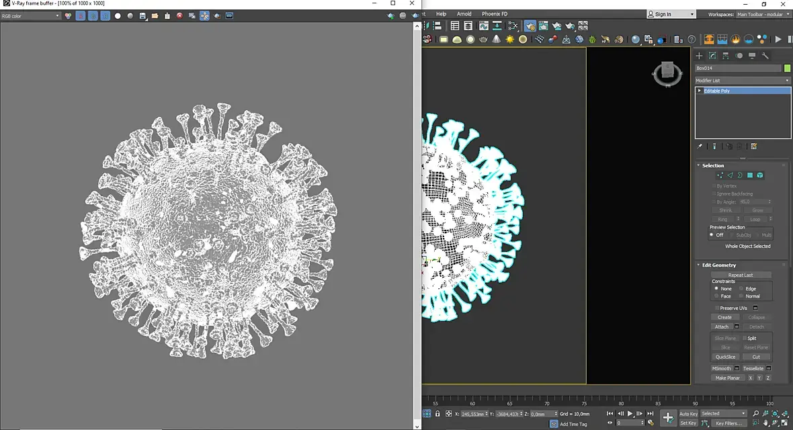
Task: Select Polygon sub-object level icon
Action: pos(750,175)
